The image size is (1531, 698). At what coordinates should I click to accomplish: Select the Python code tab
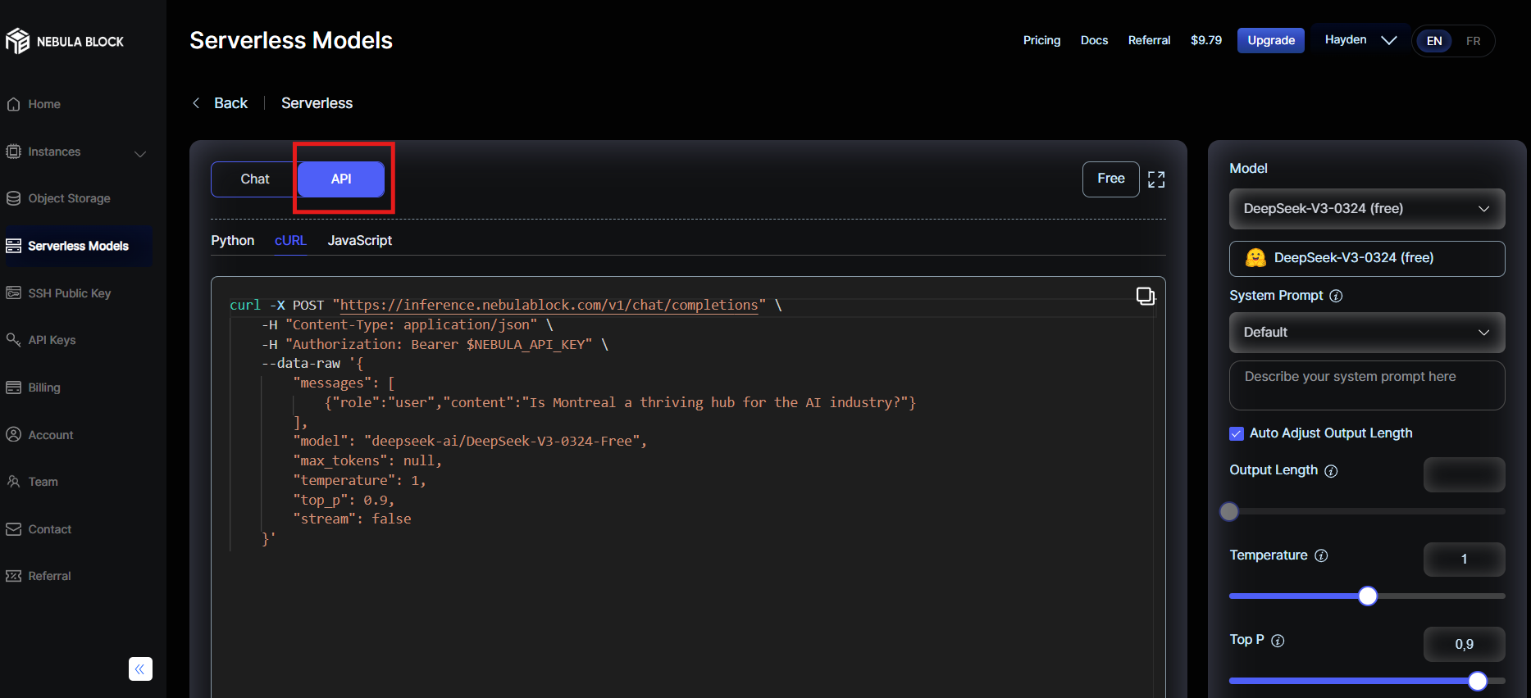point(232,241)
